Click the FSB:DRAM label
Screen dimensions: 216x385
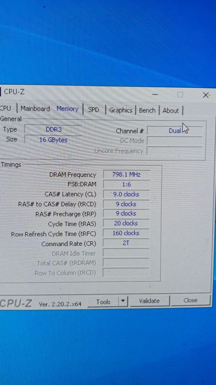(x=82, y=184)
